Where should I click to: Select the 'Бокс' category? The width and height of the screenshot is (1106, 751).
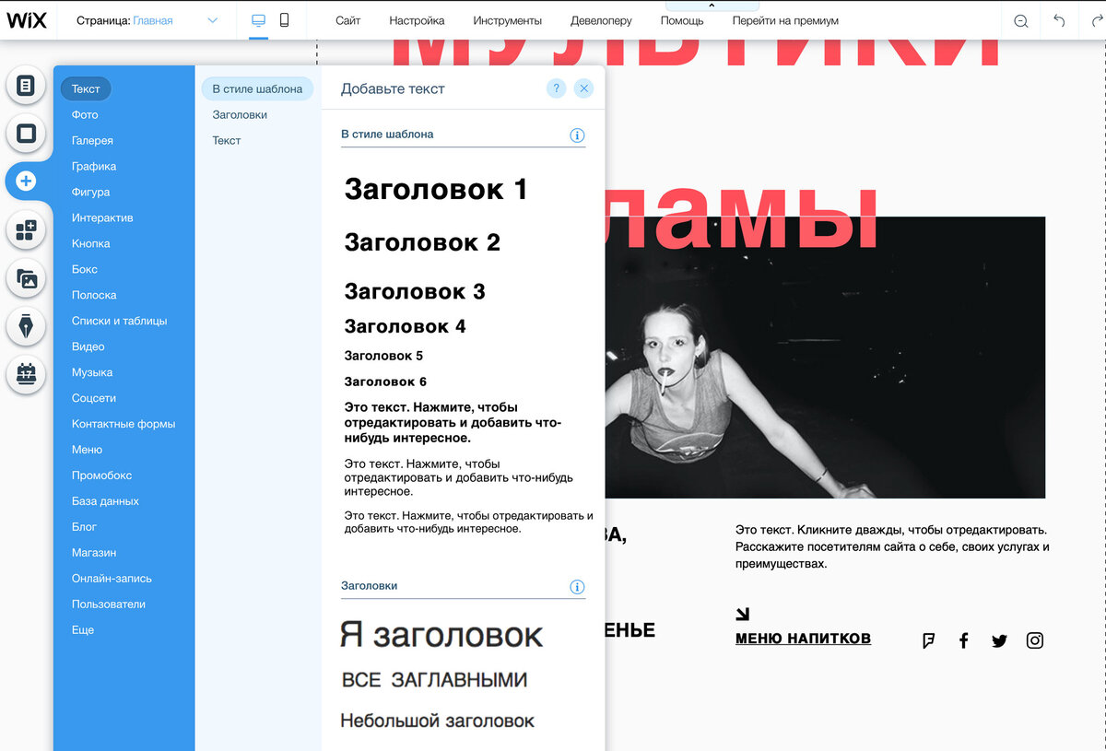pyautogui.click(x=85, y=269)
